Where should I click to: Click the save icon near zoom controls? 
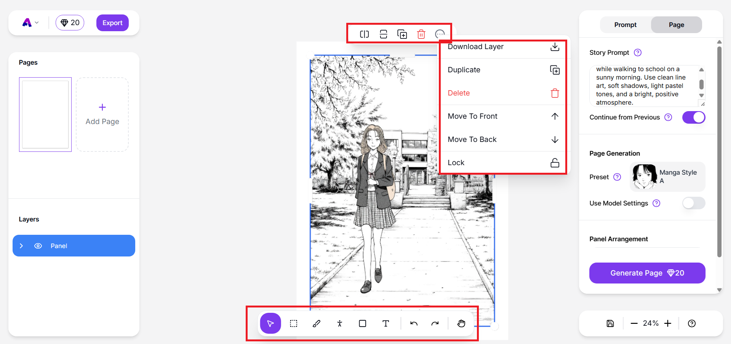tap(609, 323)
